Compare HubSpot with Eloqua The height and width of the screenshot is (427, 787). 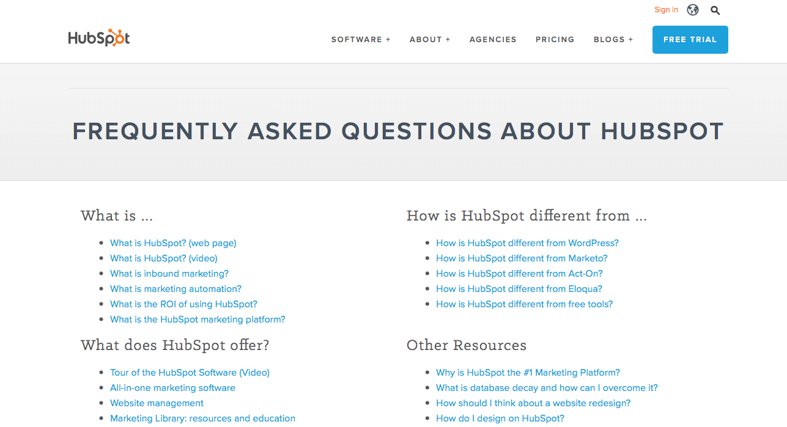(x=519, y=289)
